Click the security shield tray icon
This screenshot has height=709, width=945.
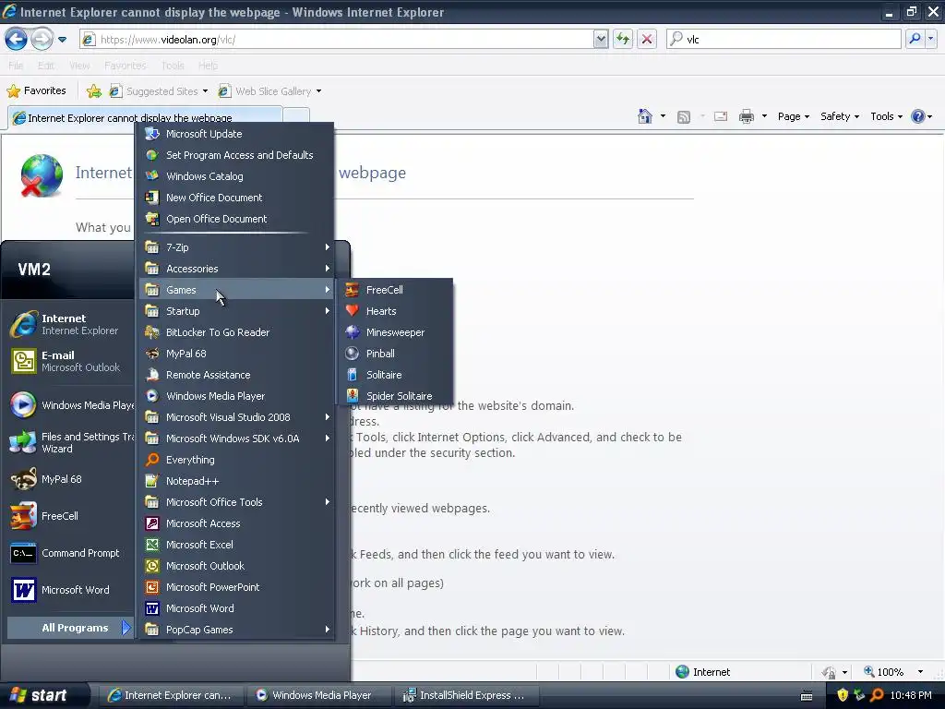click(843, 695)
